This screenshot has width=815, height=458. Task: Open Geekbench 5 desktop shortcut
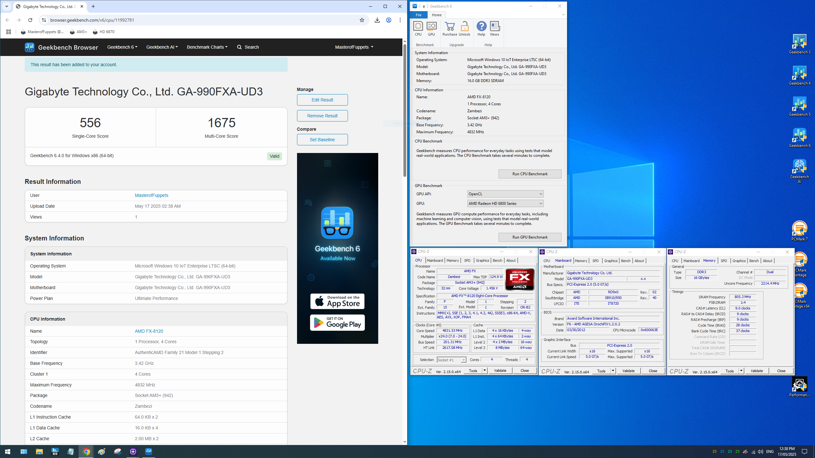tap(799, 107)
